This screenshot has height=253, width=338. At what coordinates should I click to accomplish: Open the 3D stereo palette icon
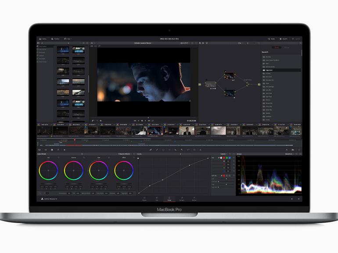194,150
